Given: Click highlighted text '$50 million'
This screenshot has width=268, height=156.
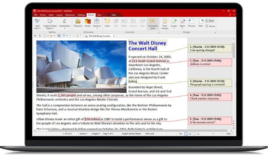Looking at the screenshot, I should [92, 119].
